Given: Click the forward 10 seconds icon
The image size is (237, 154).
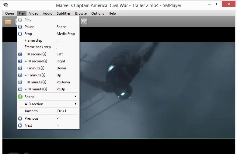Looking at the screenshot, I should (20, 61).
